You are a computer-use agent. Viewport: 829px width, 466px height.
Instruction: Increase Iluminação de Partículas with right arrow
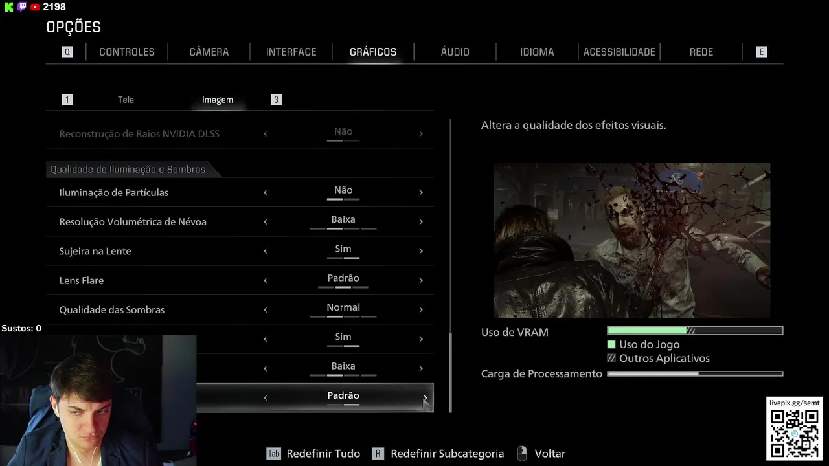[x=421, y=192]
